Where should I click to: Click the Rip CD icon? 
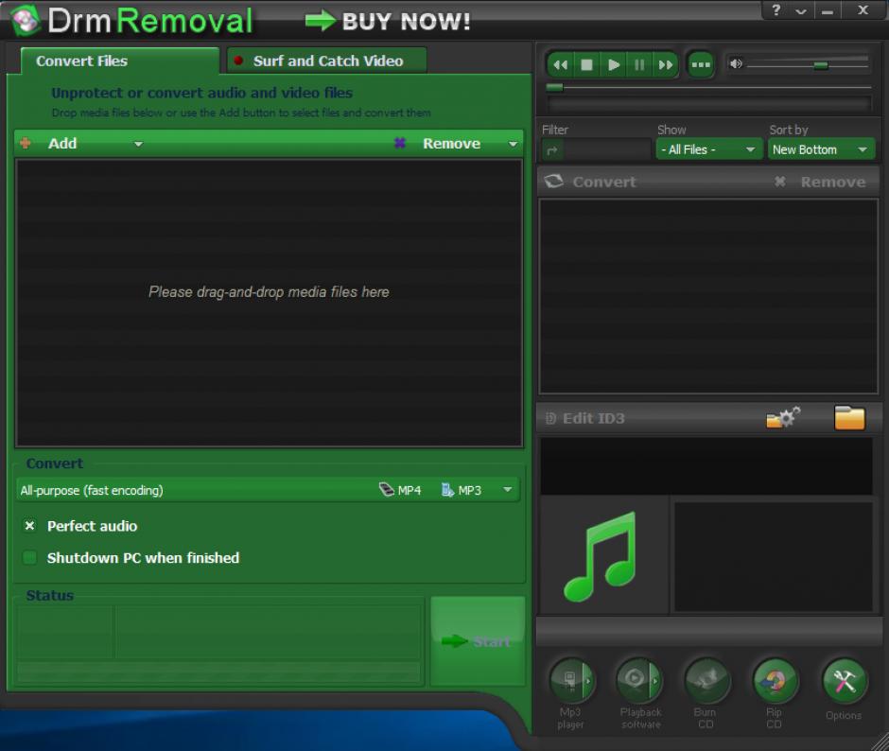coord(776,679)
